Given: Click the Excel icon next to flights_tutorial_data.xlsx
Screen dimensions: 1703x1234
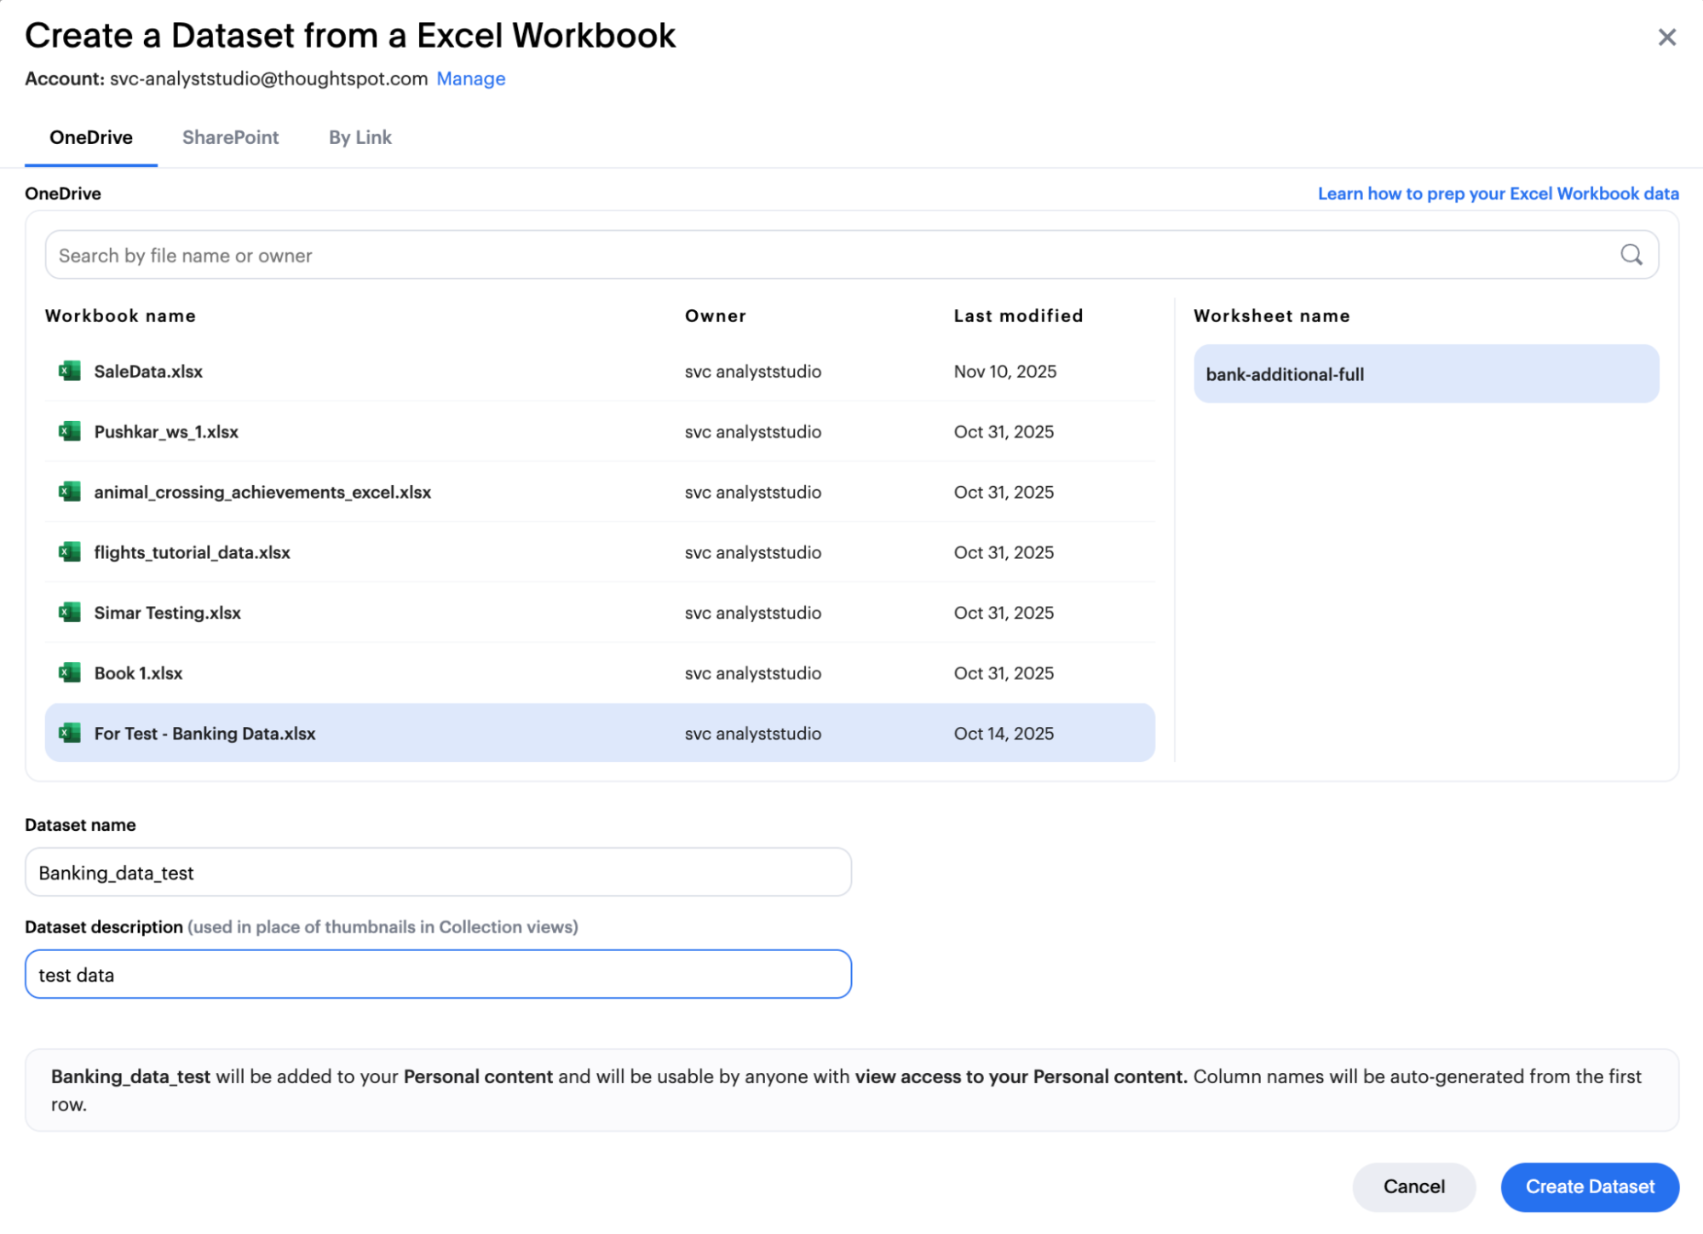Looking at the screenshot, I should tap(70, 552).
